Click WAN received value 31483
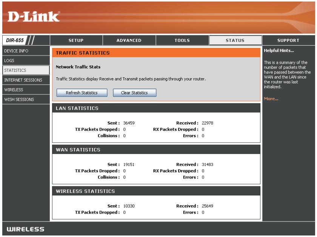The width and height of the screenshot is (317, 237). pos(208,165)
